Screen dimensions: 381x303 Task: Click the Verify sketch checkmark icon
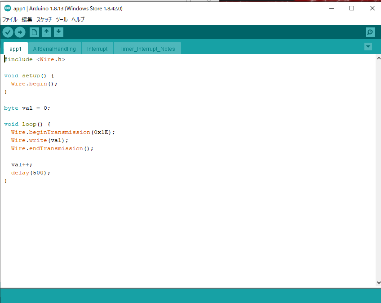pos(8,32)
